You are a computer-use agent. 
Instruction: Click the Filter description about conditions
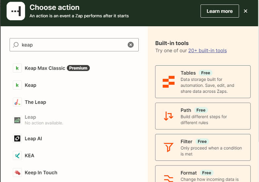211,151
